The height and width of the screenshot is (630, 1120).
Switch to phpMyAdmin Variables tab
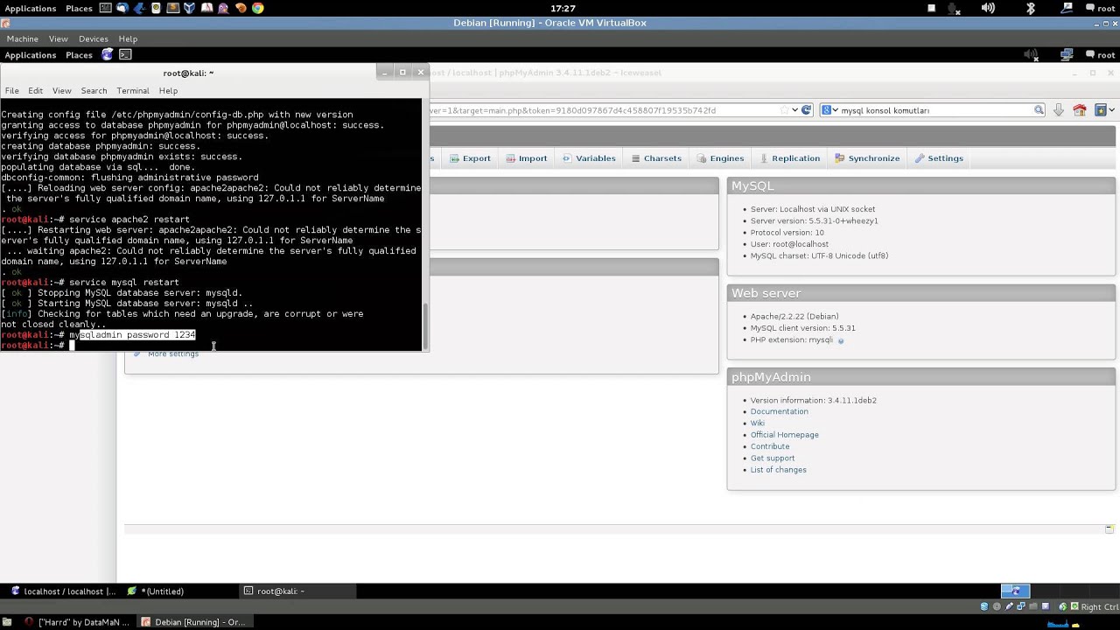[589, 158]
